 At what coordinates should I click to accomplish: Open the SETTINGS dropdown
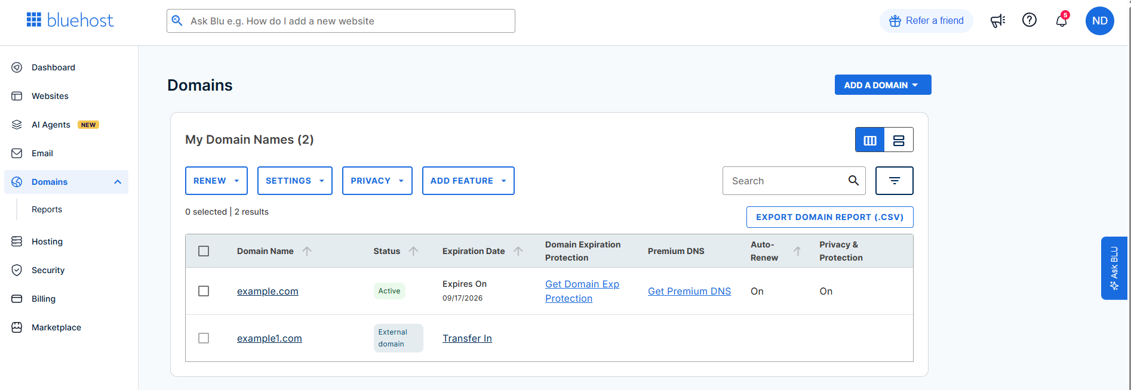(x=295, y=181)
